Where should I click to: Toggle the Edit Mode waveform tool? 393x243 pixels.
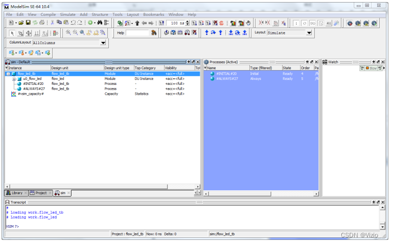click(45, 33)
